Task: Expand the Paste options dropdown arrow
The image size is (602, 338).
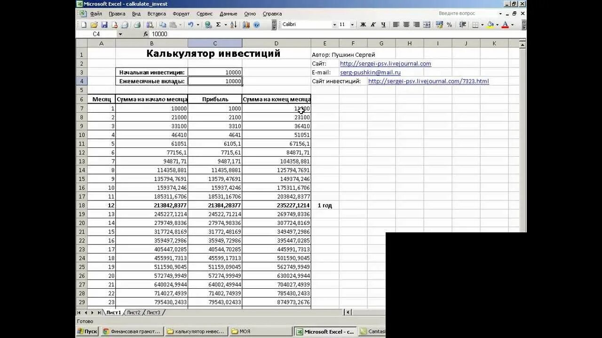Action: 180,24
